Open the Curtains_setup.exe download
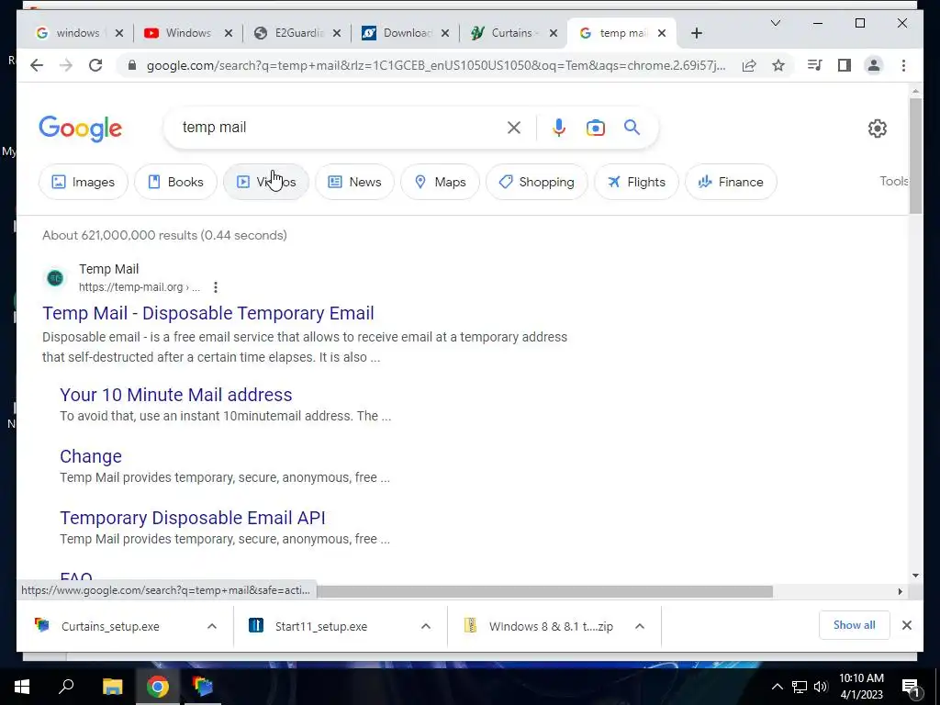Screen dimensions: 940x705 (x=110, y=626)
